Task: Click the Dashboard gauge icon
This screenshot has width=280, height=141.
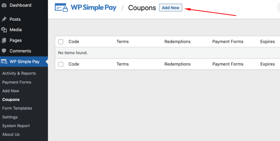Action: [x=4, y=5]
